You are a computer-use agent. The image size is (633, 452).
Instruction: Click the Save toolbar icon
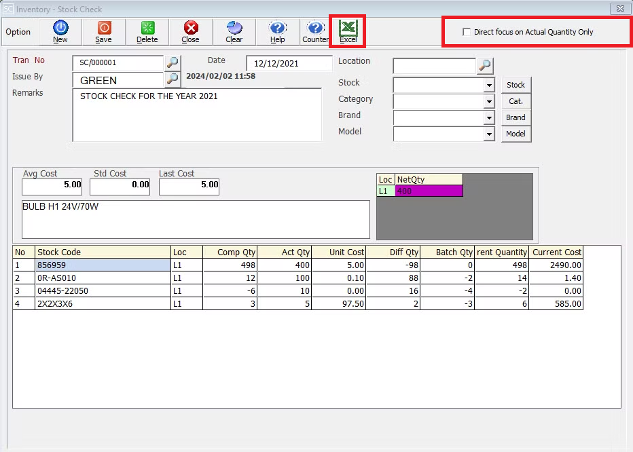pyautogui.click(x=104, y=32)
